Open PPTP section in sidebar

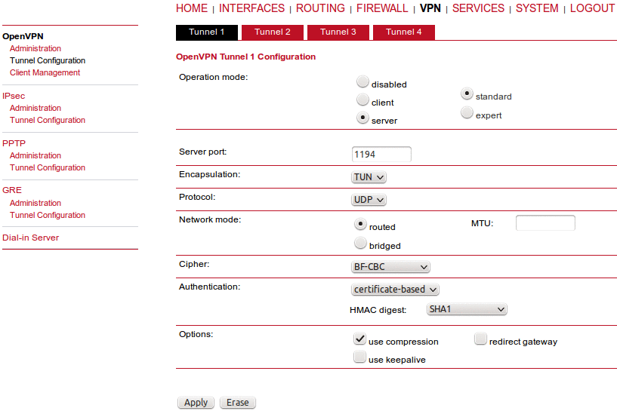[x=14, y=143]
